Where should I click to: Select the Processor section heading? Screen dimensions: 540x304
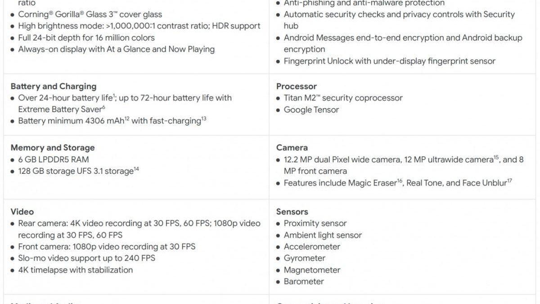[x=297, y=86]
